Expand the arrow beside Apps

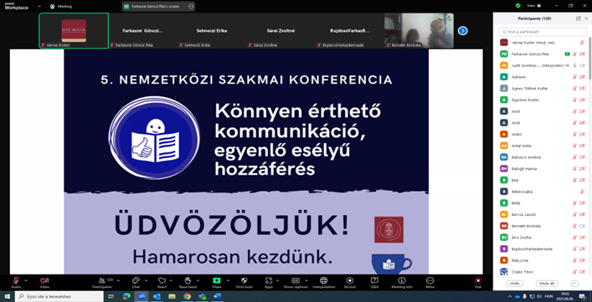pyautogui.click(x=278, y=280)
